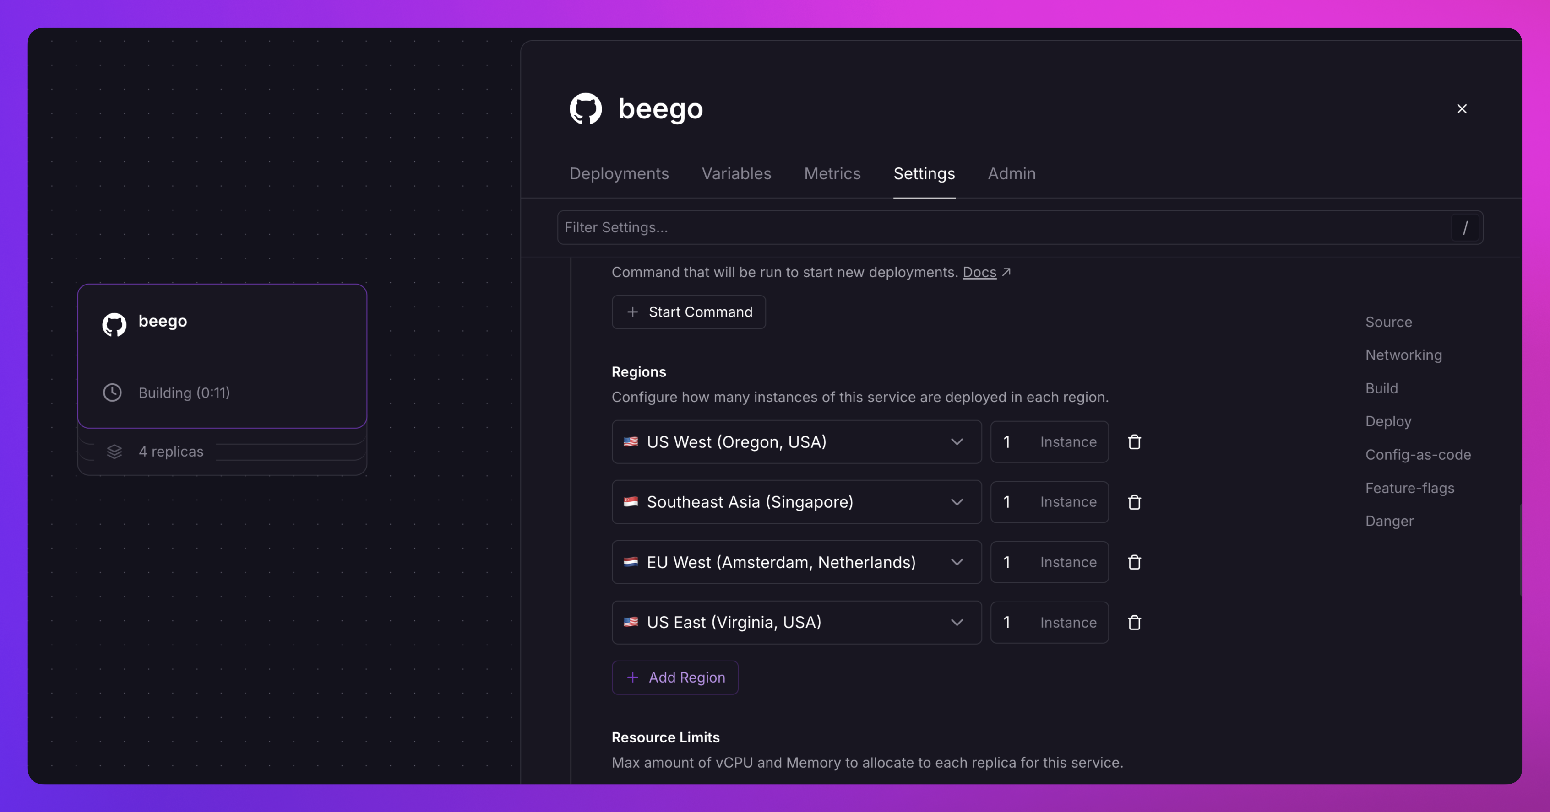Remove the EU West (Amsterdam) region row
Image resolution: width=1550 pixels, height=812 pixels.
click(x=1134, y=562)
